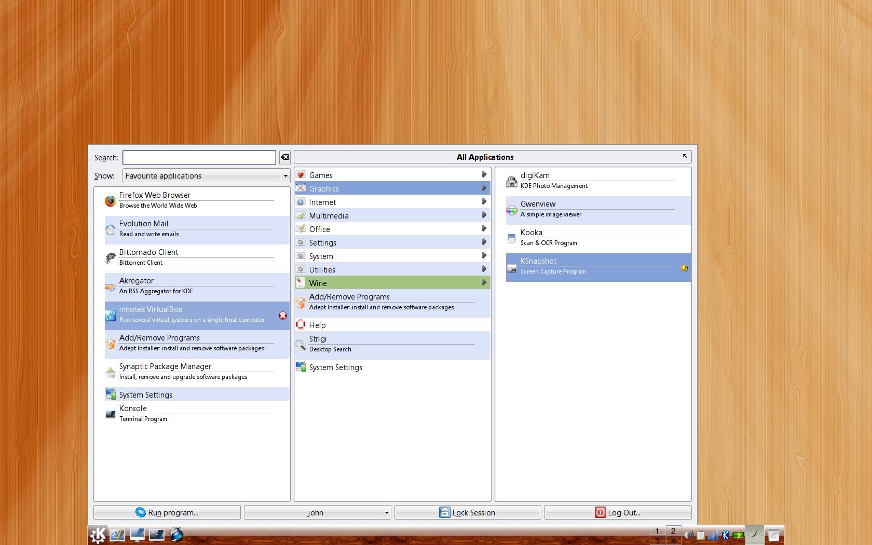Open Synaptic Package Manager
The width and height of the screenshot is (872, 545).
click(x=197, y=373)
